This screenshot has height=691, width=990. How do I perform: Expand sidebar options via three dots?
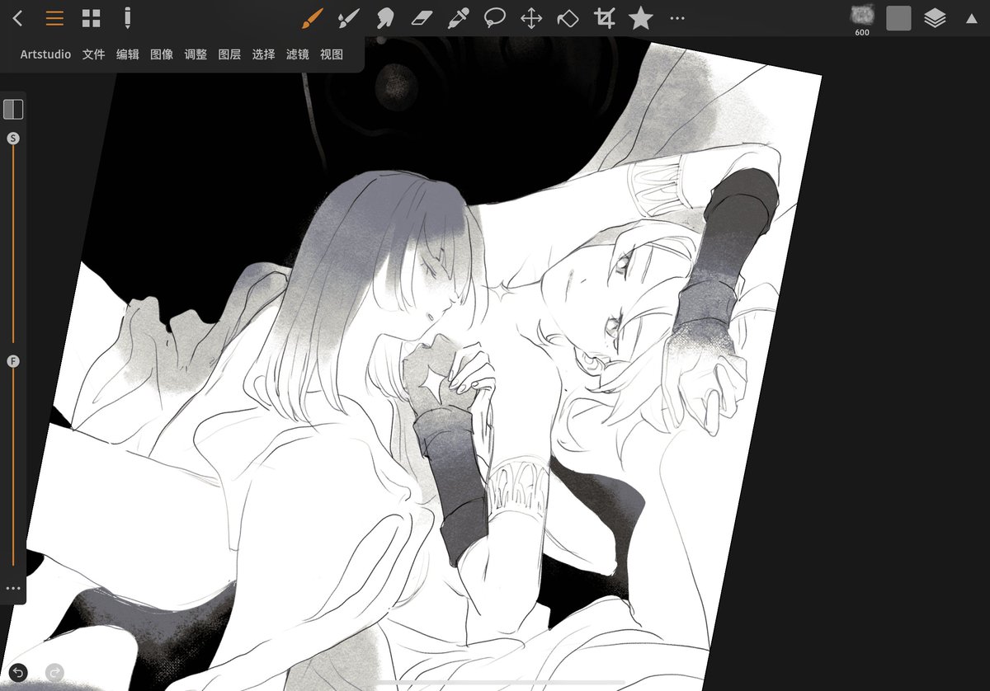coord(13,588)
